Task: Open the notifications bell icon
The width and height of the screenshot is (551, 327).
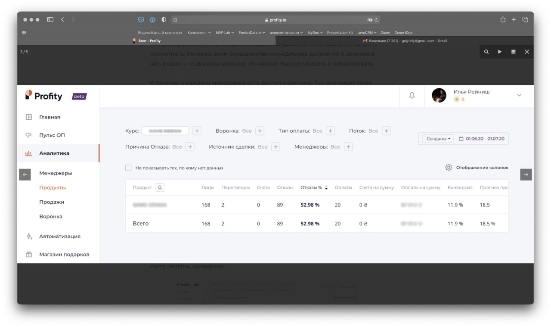Action: [x=412, y=96]
